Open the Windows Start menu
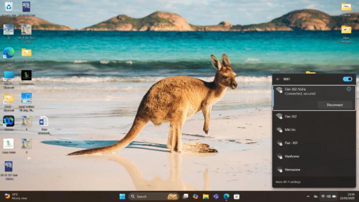Screen dimensions: 359x202 pyautogui.click(x=122, y=197)
